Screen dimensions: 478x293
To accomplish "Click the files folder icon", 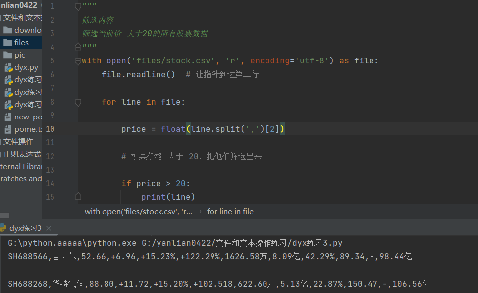I will [8, 43].
